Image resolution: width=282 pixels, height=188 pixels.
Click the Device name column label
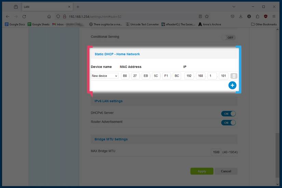coord(101,67)
